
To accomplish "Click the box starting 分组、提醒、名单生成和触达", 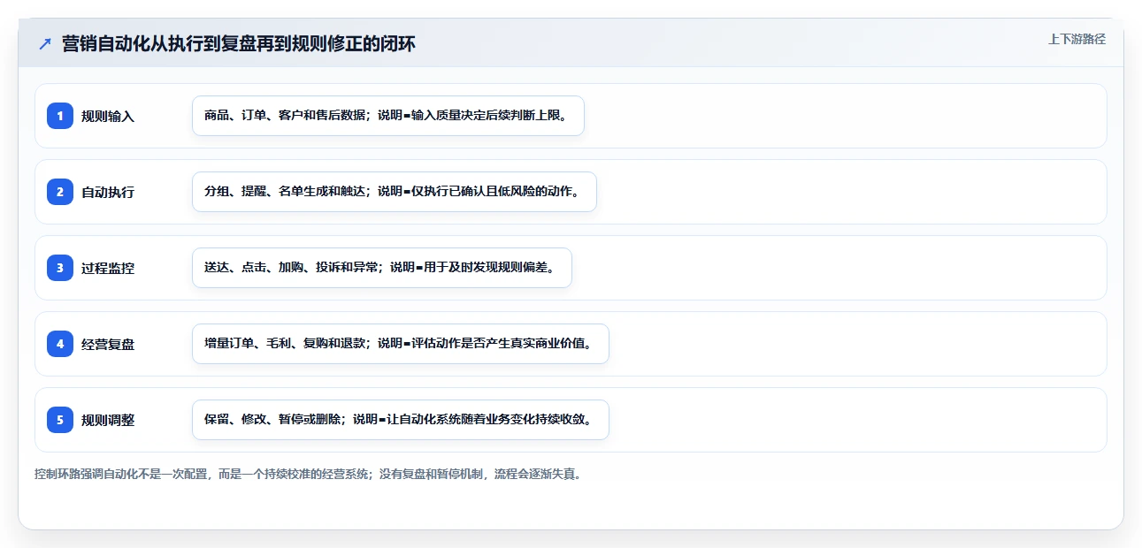I will click(395, 192).
